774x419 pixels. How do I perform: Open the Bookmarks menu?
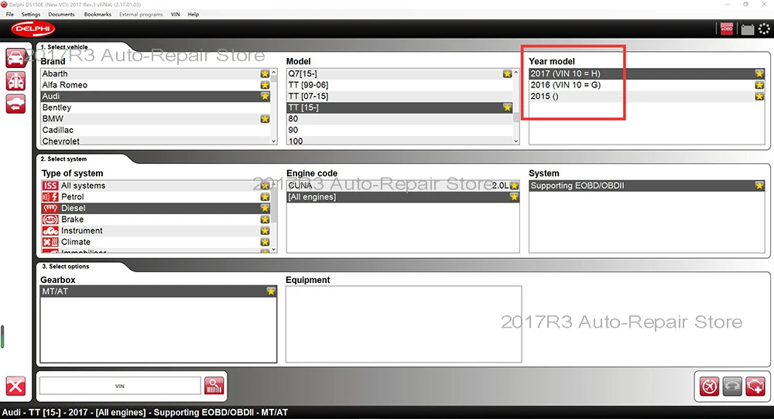(x=98, y=14)
